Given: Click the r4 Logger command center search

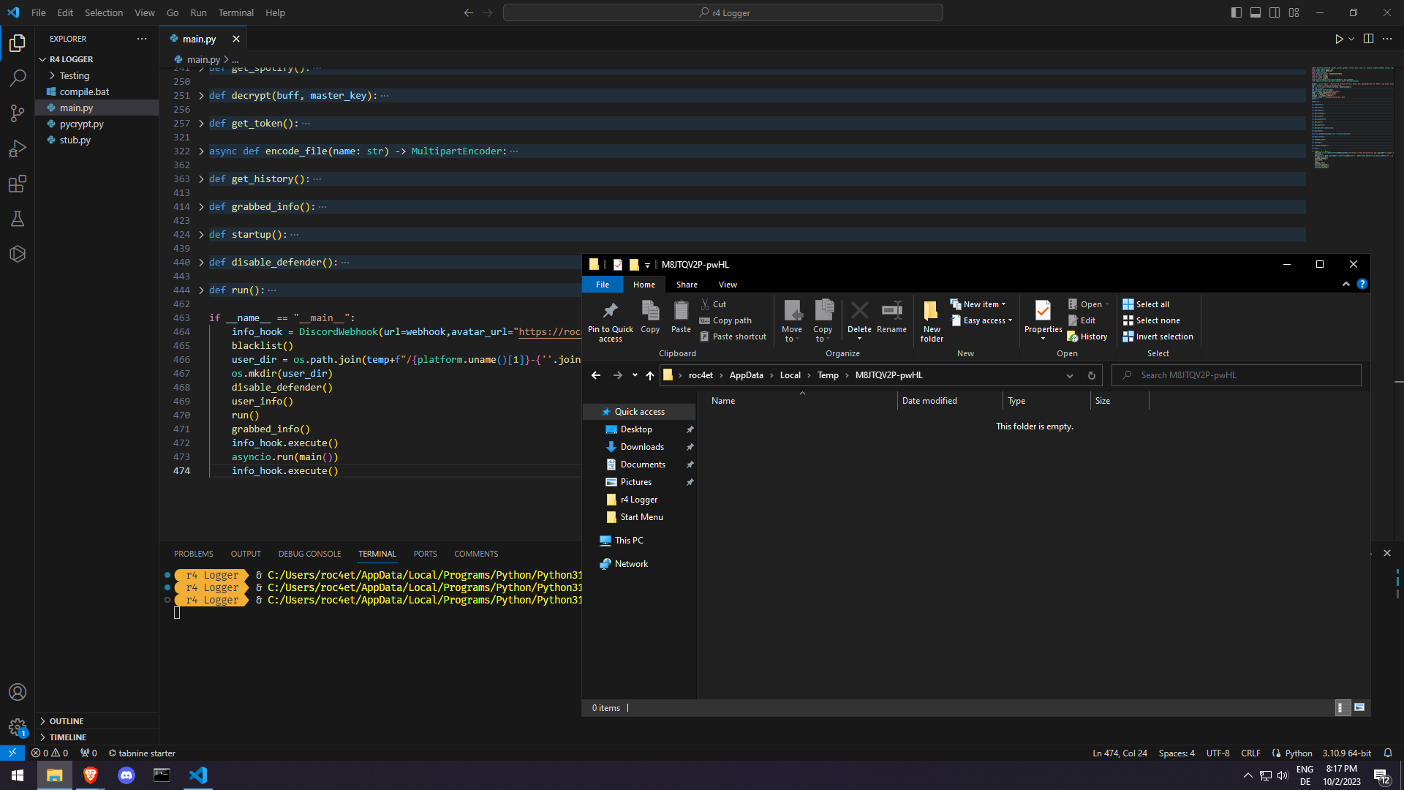Looking at the screenshot, I should tap(722, 12).
